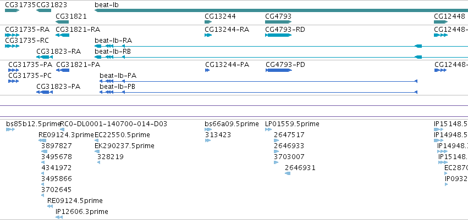Click the CG31821 gene arrow glyph
Viewport: 468px width, 220px height.
click(62, 22)
